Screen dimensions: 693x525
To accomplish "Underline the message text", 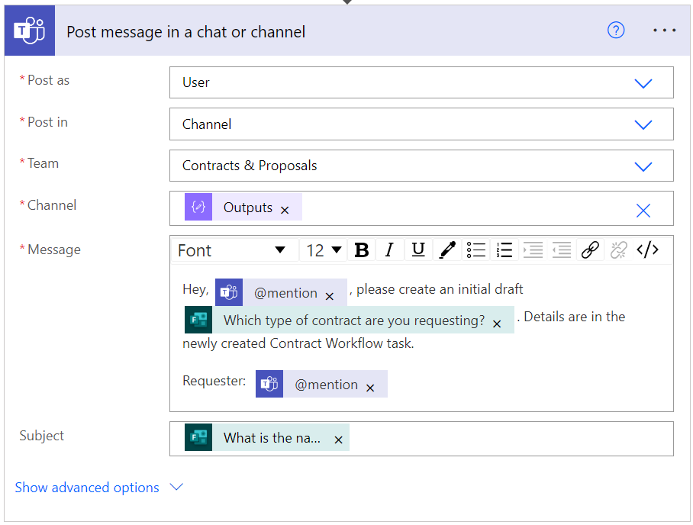I will point(418,250).
